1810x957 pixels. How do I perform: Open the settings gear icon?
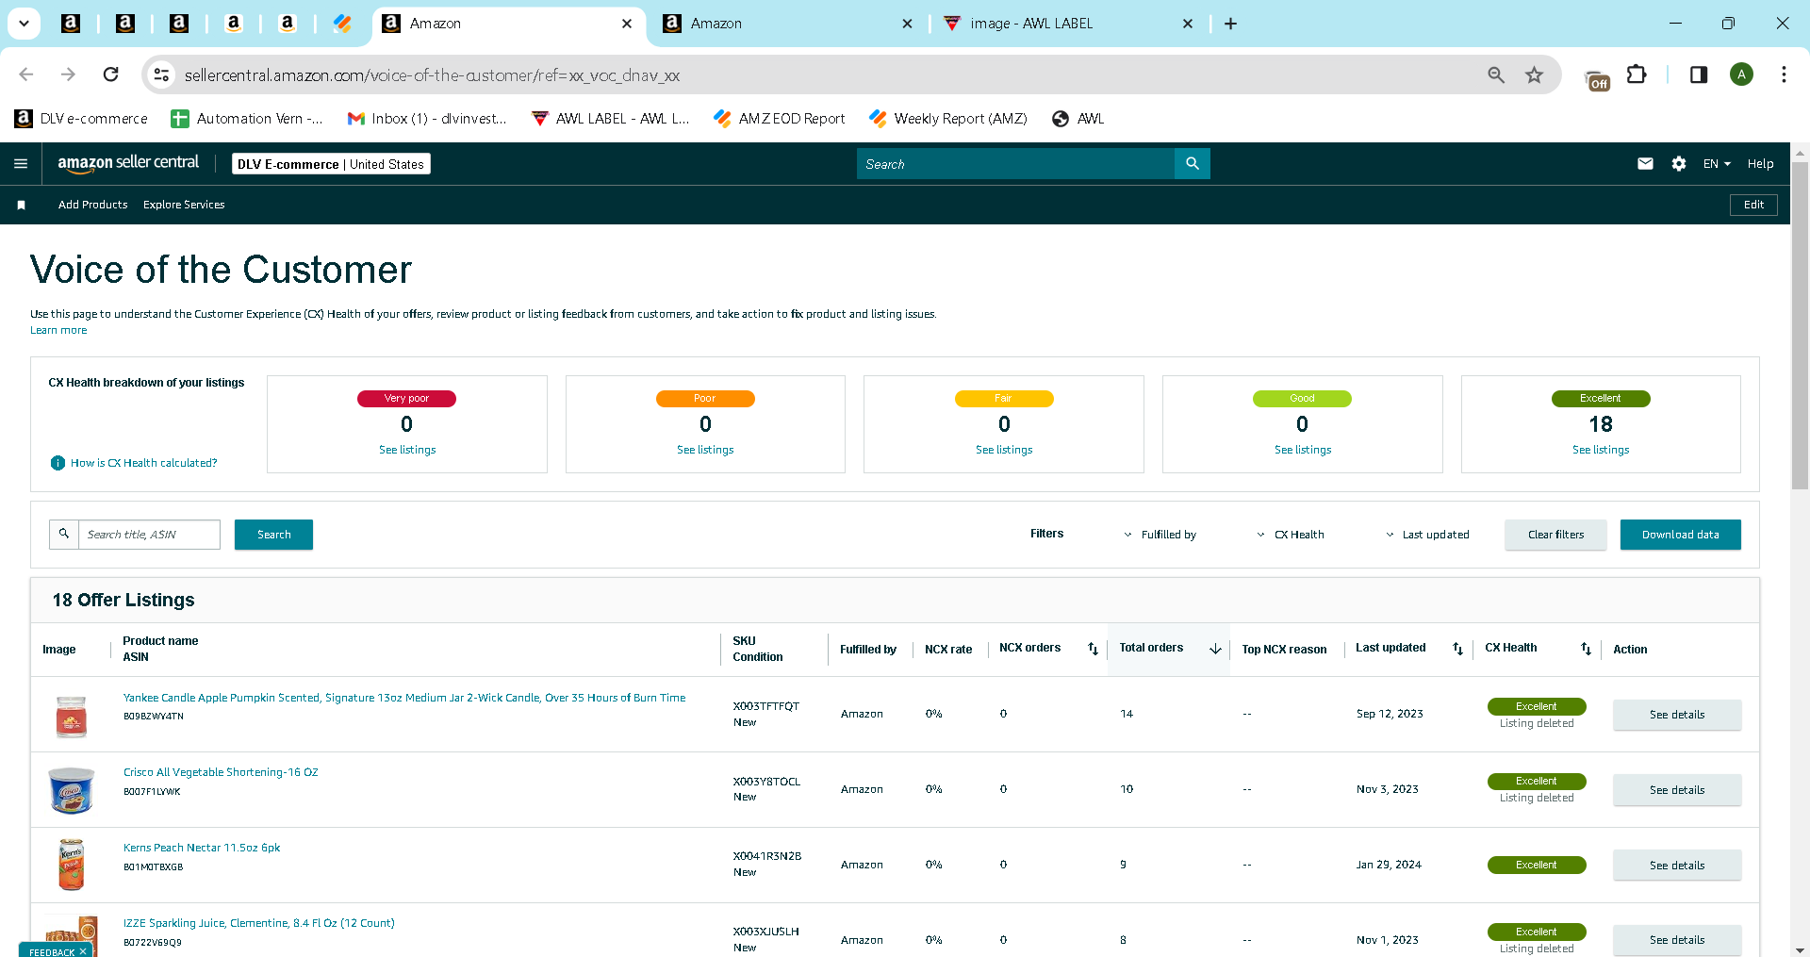tap(1679, 164)
